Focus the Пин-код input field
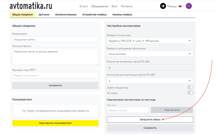This screenshot has height=139, width=217. tap(128, 110)
